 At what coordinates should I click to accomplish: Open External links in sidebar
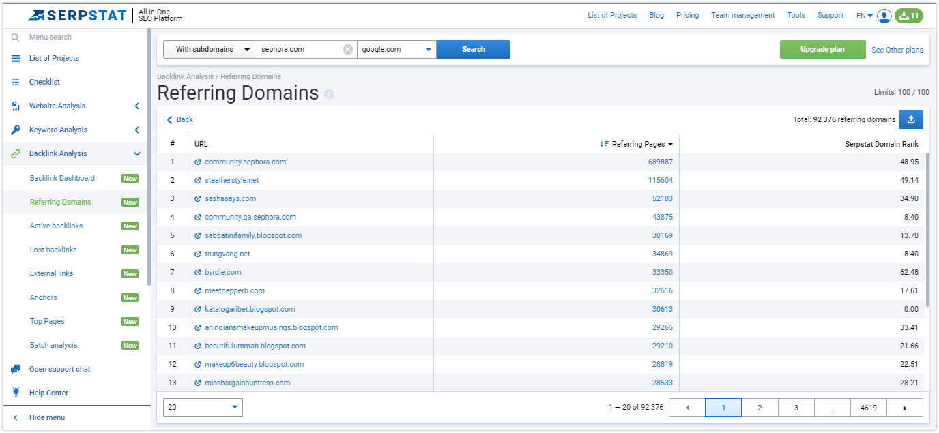51,274
